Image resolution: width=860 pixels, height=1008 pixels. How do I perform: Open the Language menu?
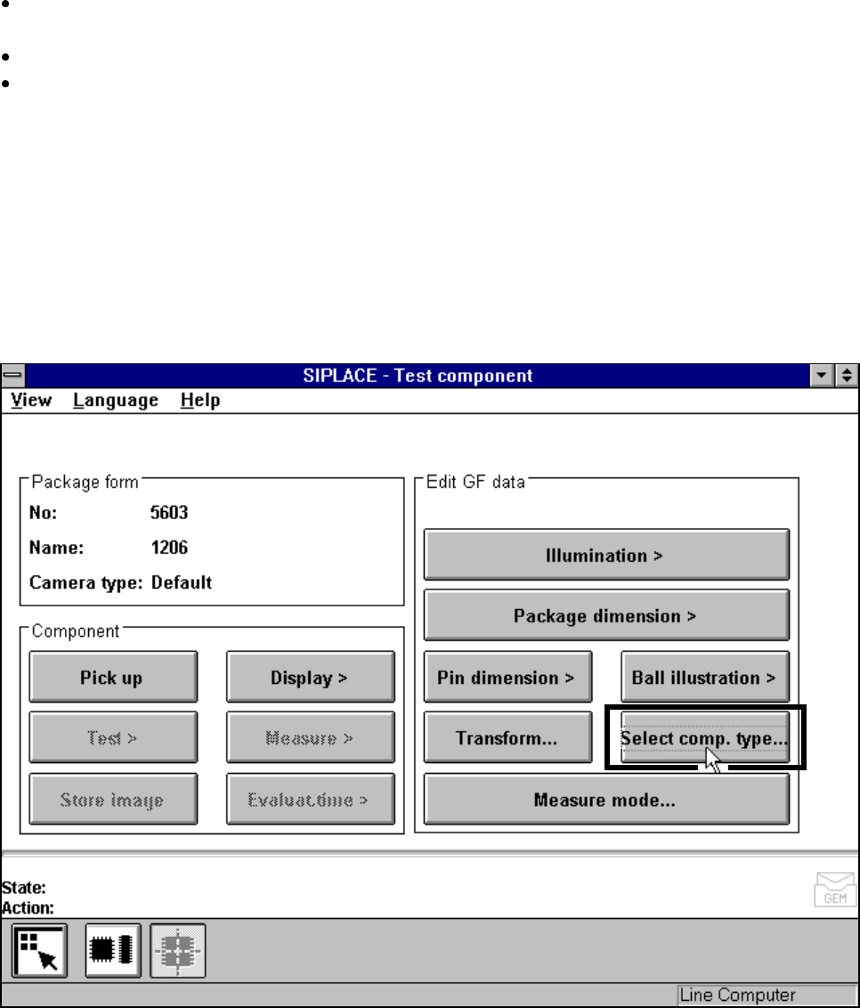[x=116, y=400]
